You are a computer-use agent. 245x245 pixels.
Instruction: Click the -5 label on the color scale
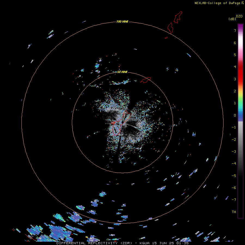(x=234, y=176)
